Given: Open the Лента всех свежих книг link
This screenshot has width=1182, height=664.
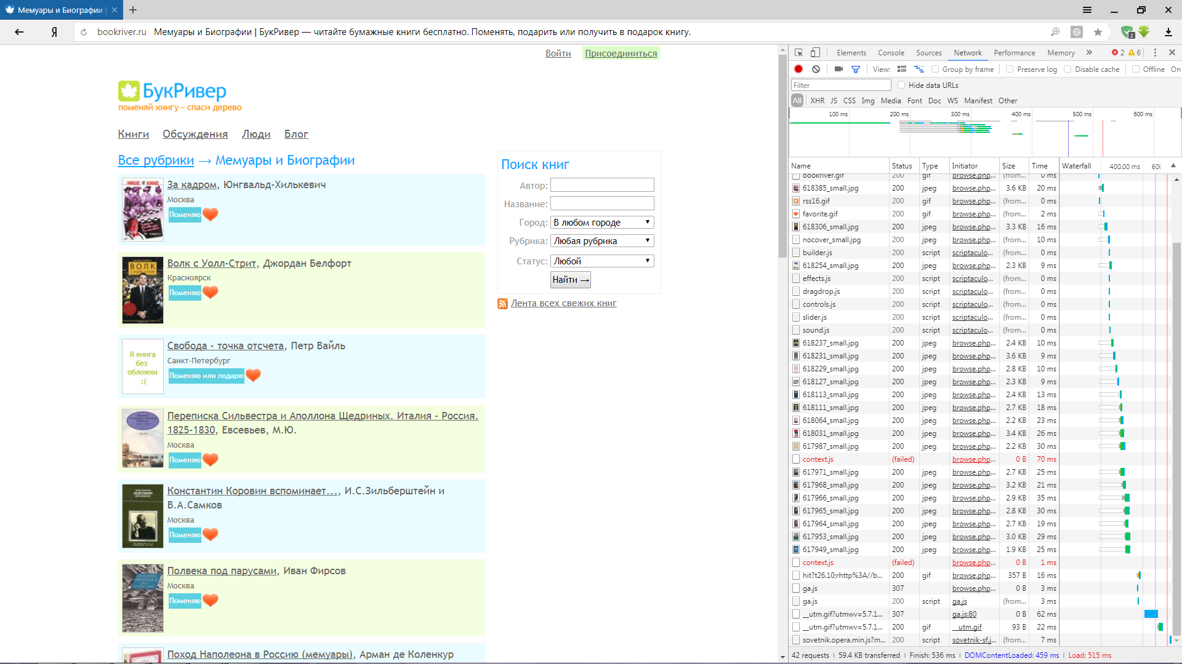Looking at the screenshot, I should (563, 303).
